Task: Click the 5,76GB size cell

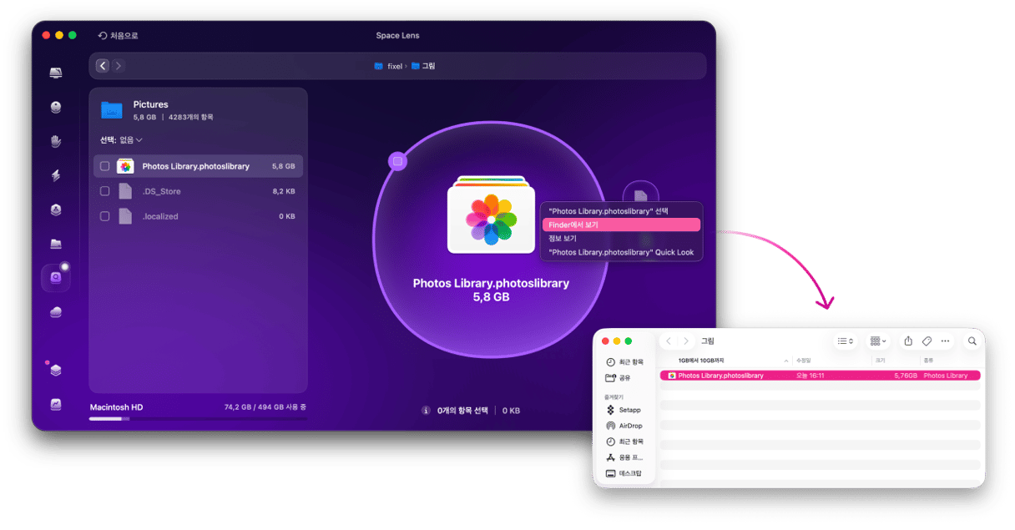Action: tap(905, 376)
